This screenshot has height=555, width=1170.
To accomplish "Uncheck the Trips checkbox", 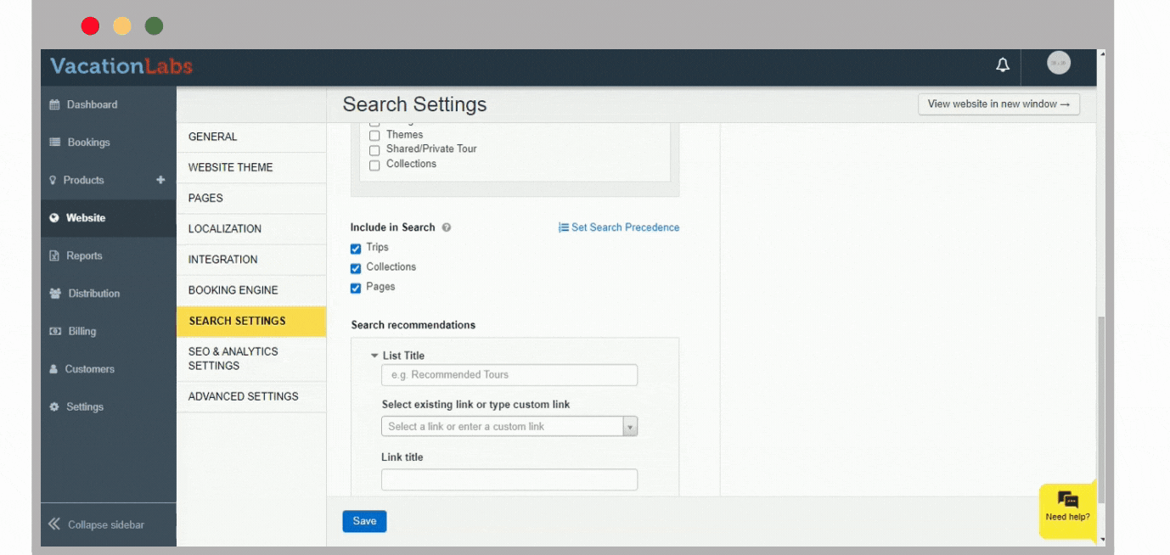I will pyautogui.click(x=356, y=249).
